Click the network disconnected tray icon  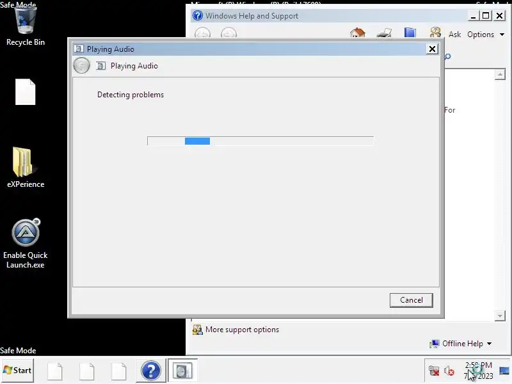434,371
